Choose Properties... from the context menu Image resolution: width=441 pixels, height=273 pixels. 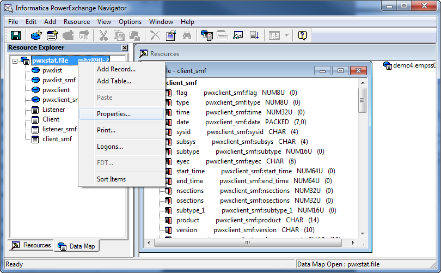point(113,114)
